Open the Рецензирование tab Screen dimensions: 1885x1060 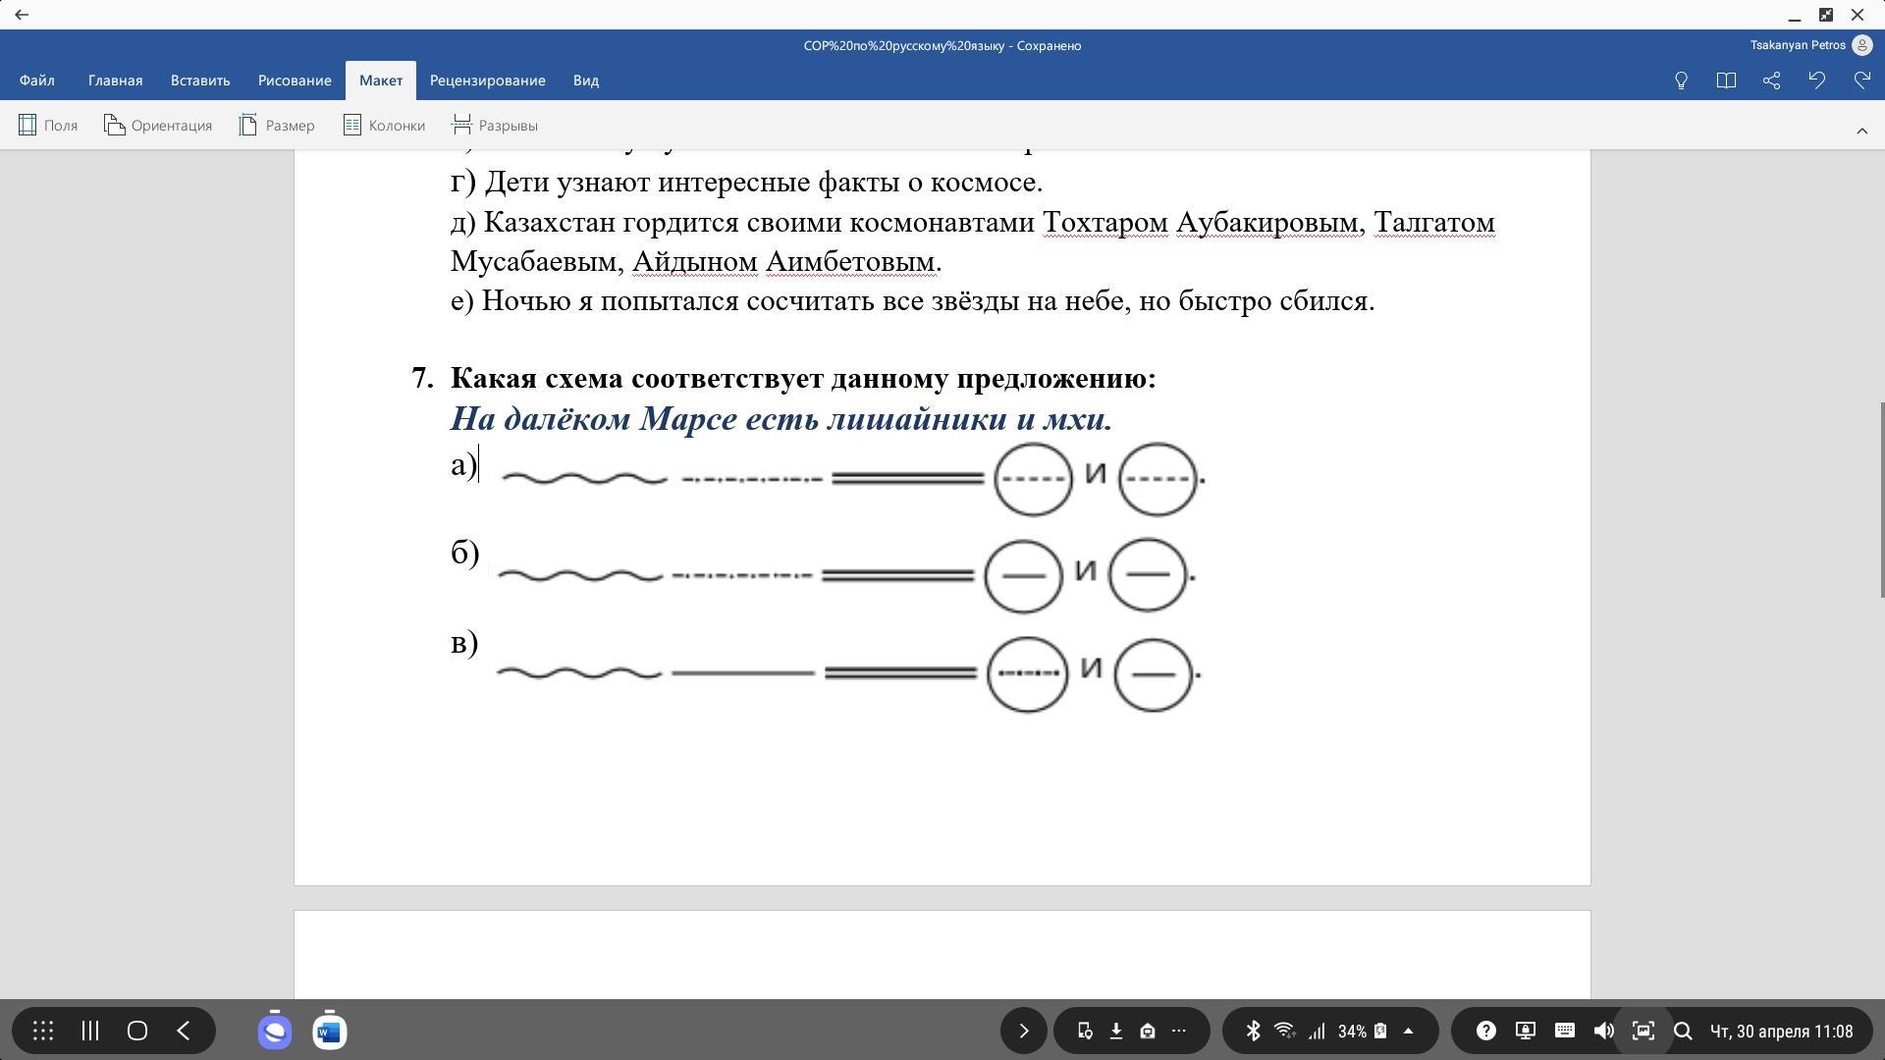point(487,80)
